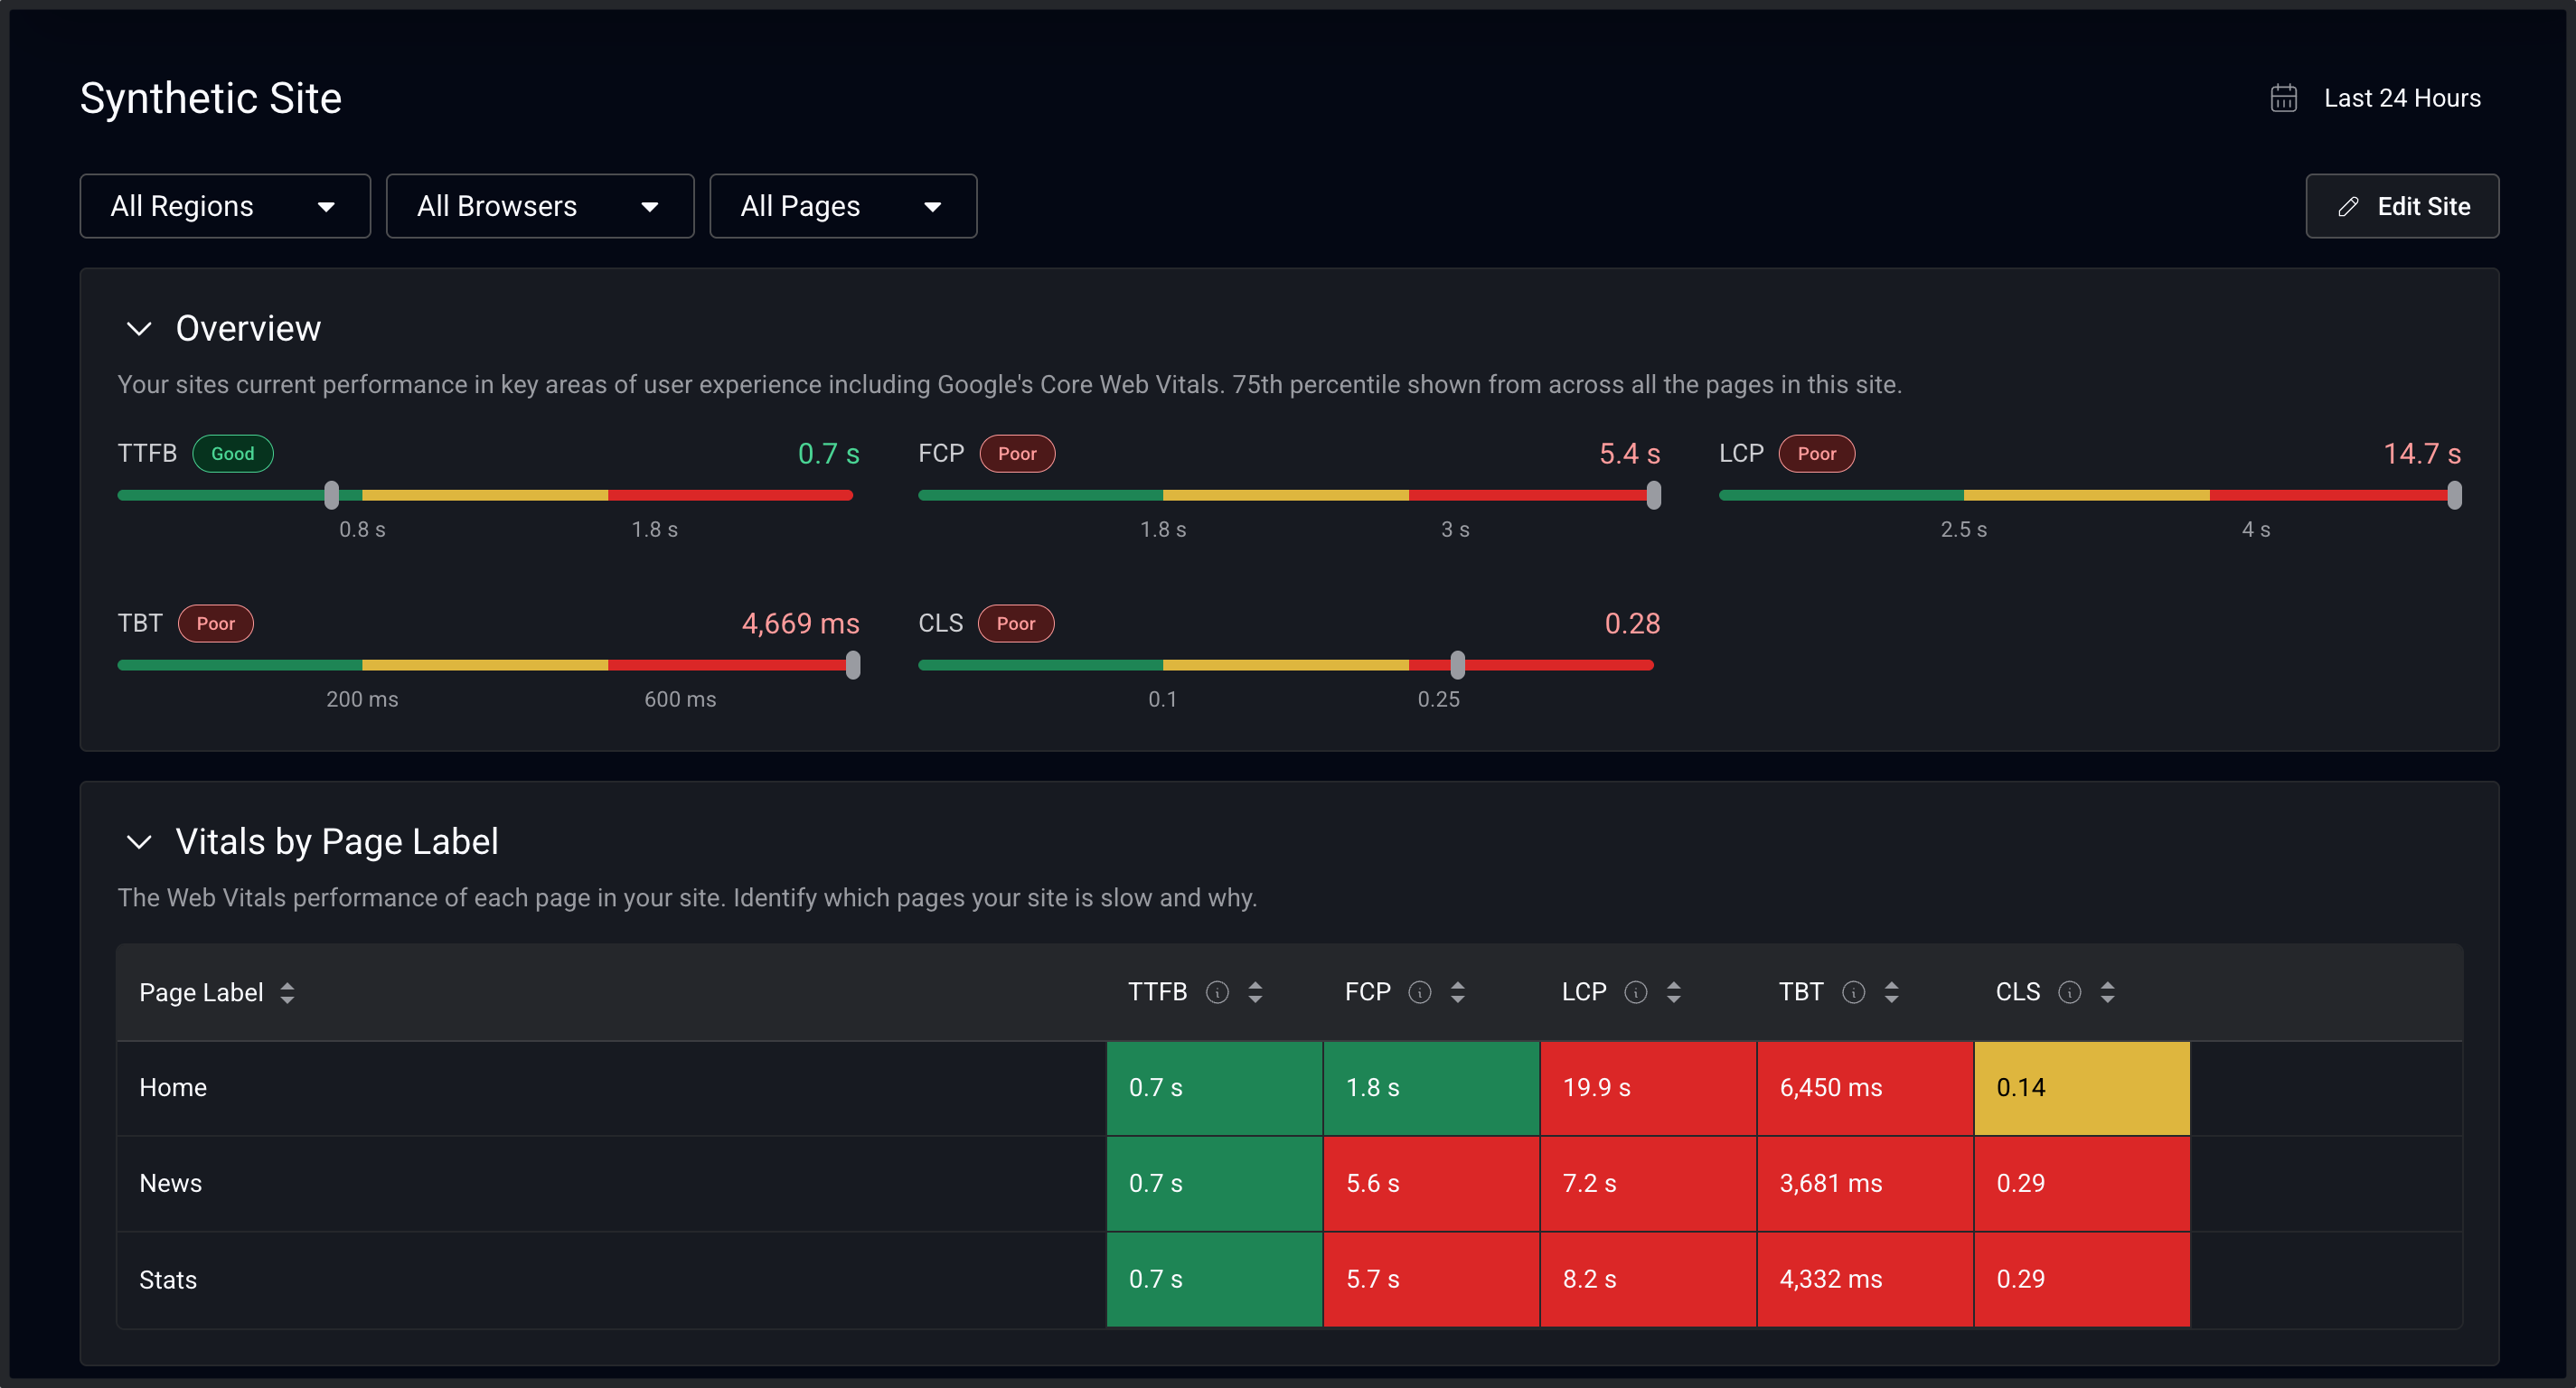
Task: Click the Edit Site button
Action: click(x=2402, y=206)
